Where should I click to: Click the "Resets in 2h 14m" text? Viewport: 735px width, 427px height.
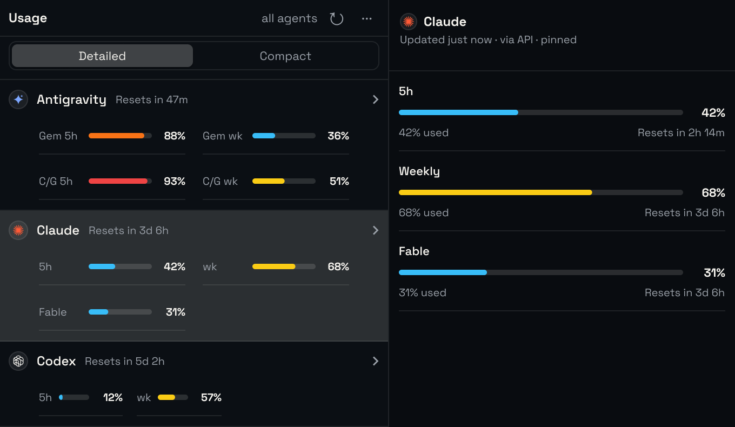(x=681, y=133)
